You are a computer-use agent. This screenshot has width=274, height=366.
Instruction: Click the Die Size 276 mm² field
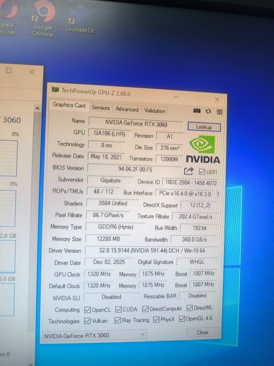coord(170,148)
